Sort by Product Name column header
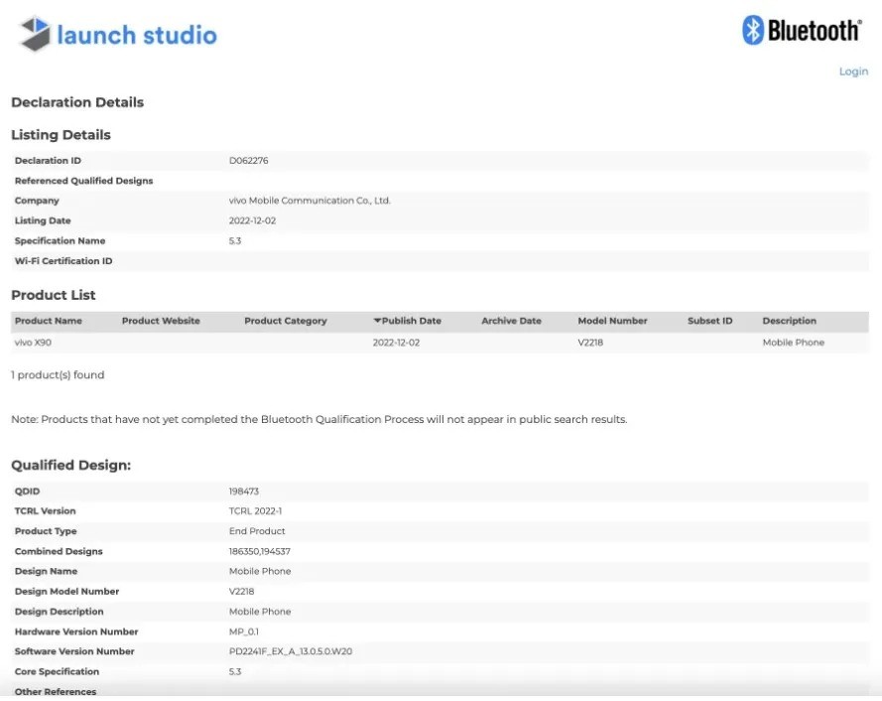 tap(49, 321)
